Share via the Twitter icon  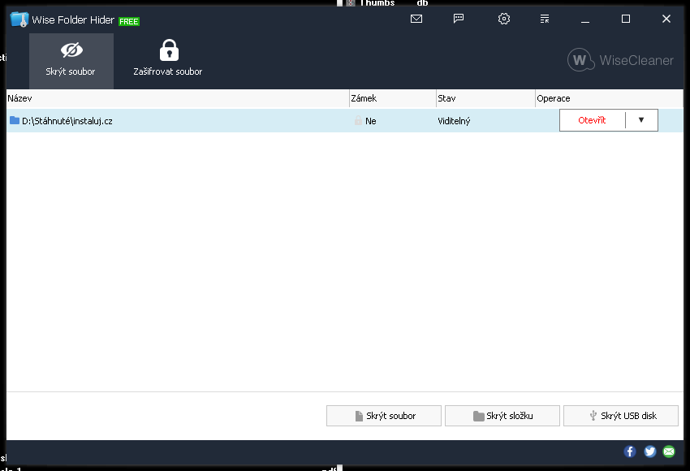tap(650, 452)
